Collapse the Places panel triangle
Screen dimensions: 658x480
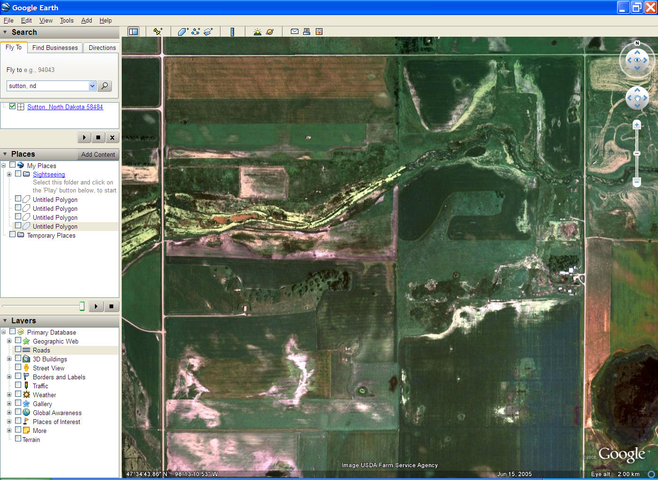(5, 154)
